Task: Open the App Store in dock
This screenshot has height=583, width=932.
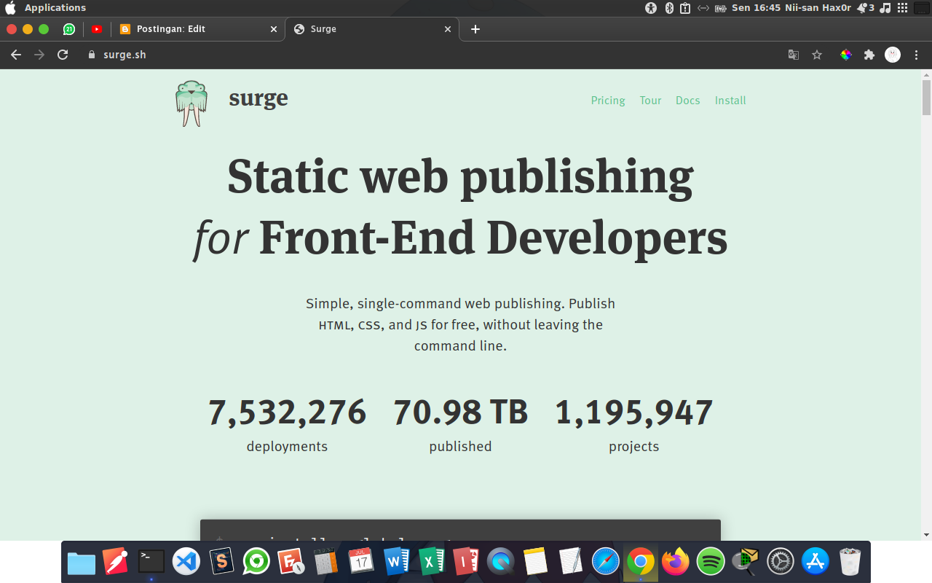Action: (x=815, y=562)
